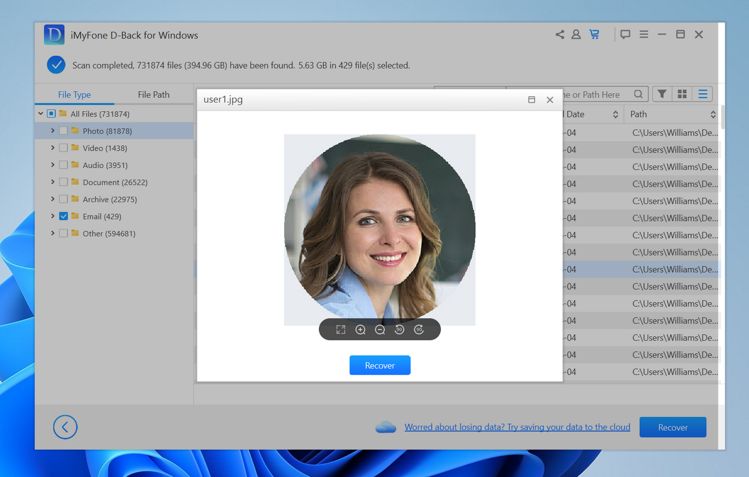Check the Video category checkbox
The height and width of the screenshot is (477, 749).
pyautogui.click(x=64, y=148)
